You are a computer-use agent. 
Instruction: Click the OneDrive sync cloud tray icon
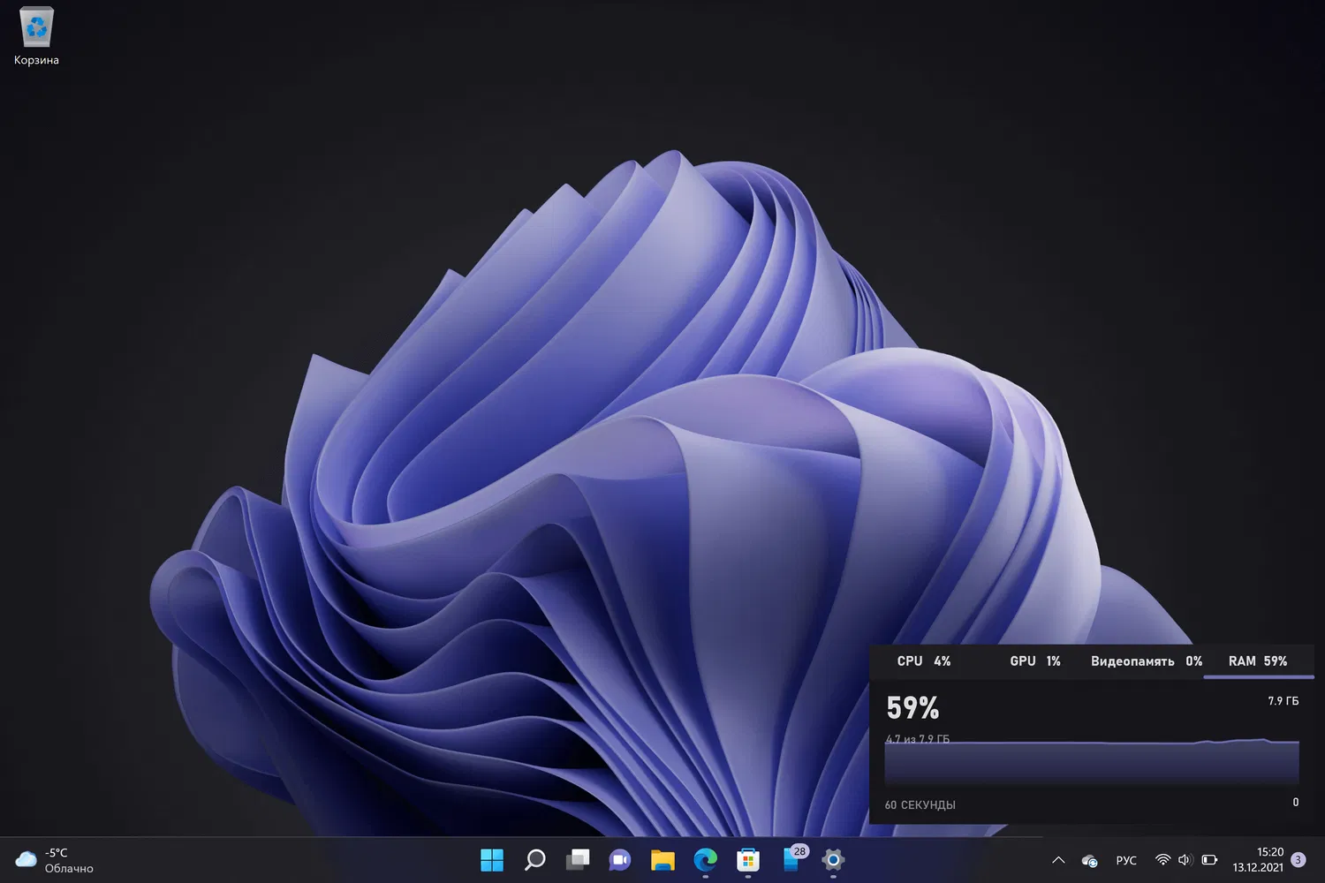pyautogui.click(x=1090, y=860)
